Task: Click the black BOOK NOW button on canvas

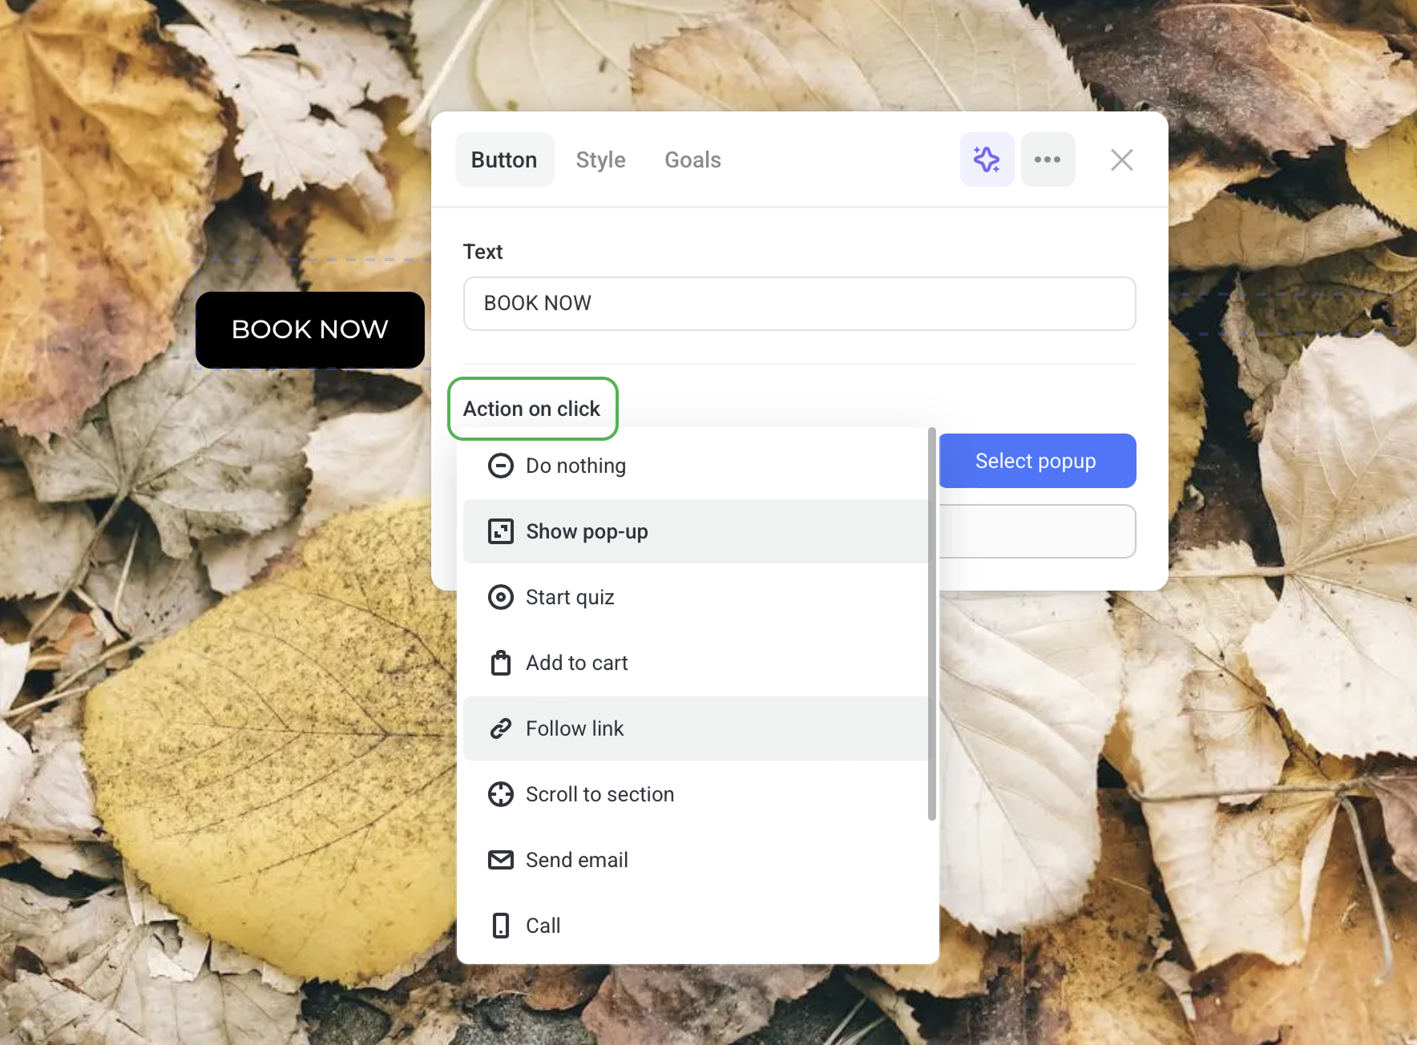Action: (x=309, y=329)
